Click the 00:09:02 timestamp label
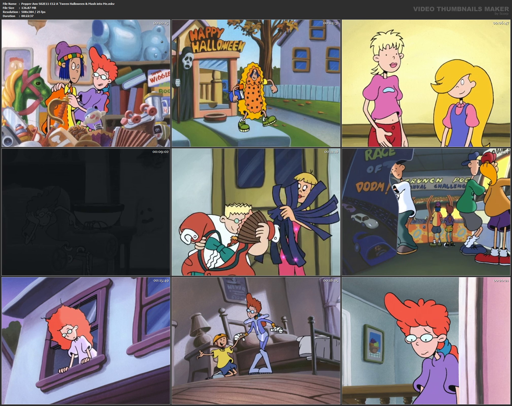Viewport: 512px width, 406px height. (x=160, y=152)
